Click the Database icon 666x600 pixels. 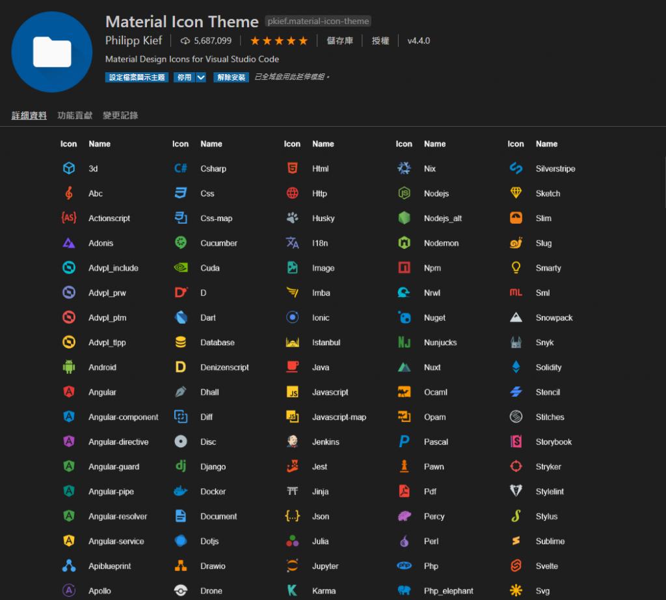[181, 342]
